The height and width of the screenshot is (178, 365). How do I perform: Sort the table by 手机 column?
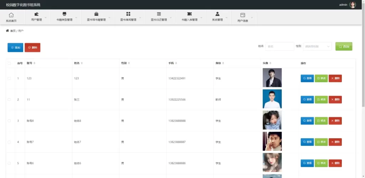(176, 63)
